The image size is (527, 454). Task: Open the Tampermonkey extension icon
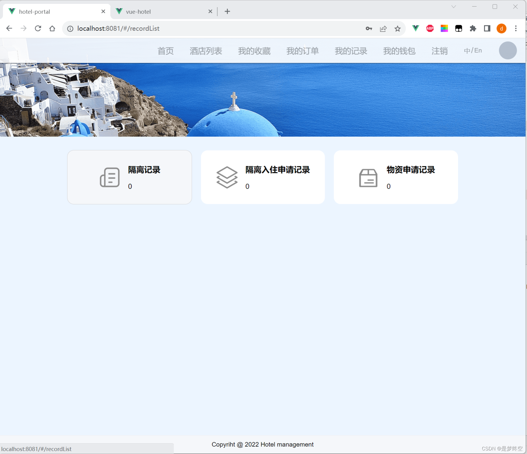point(459,28)
